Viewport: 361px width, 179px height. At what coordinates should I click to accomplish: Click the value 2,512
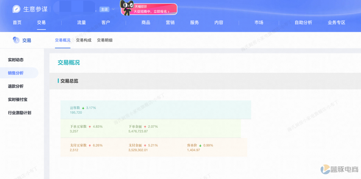(74, 150)
